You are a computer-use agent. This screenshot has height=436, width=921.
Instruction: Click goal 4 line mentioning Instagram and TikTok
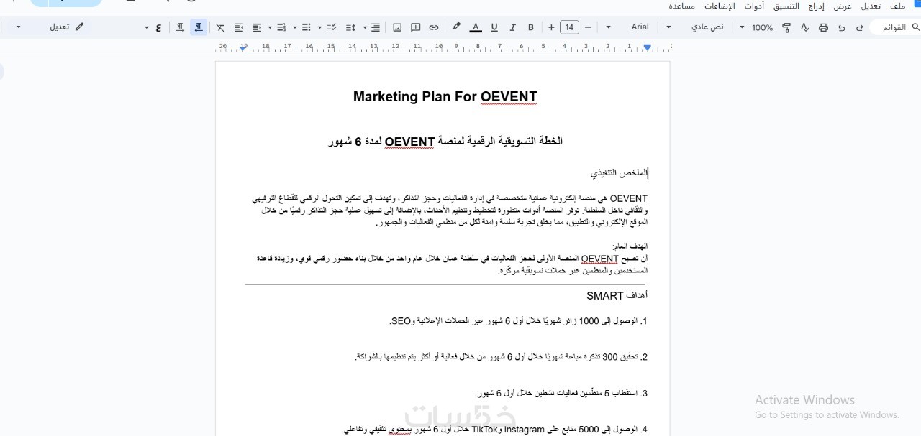[x=495, y=430]
